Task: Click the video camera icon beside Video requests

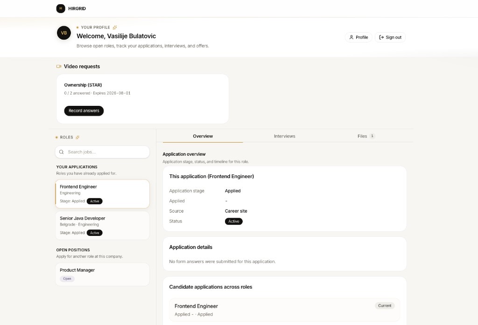Action: 59,66
